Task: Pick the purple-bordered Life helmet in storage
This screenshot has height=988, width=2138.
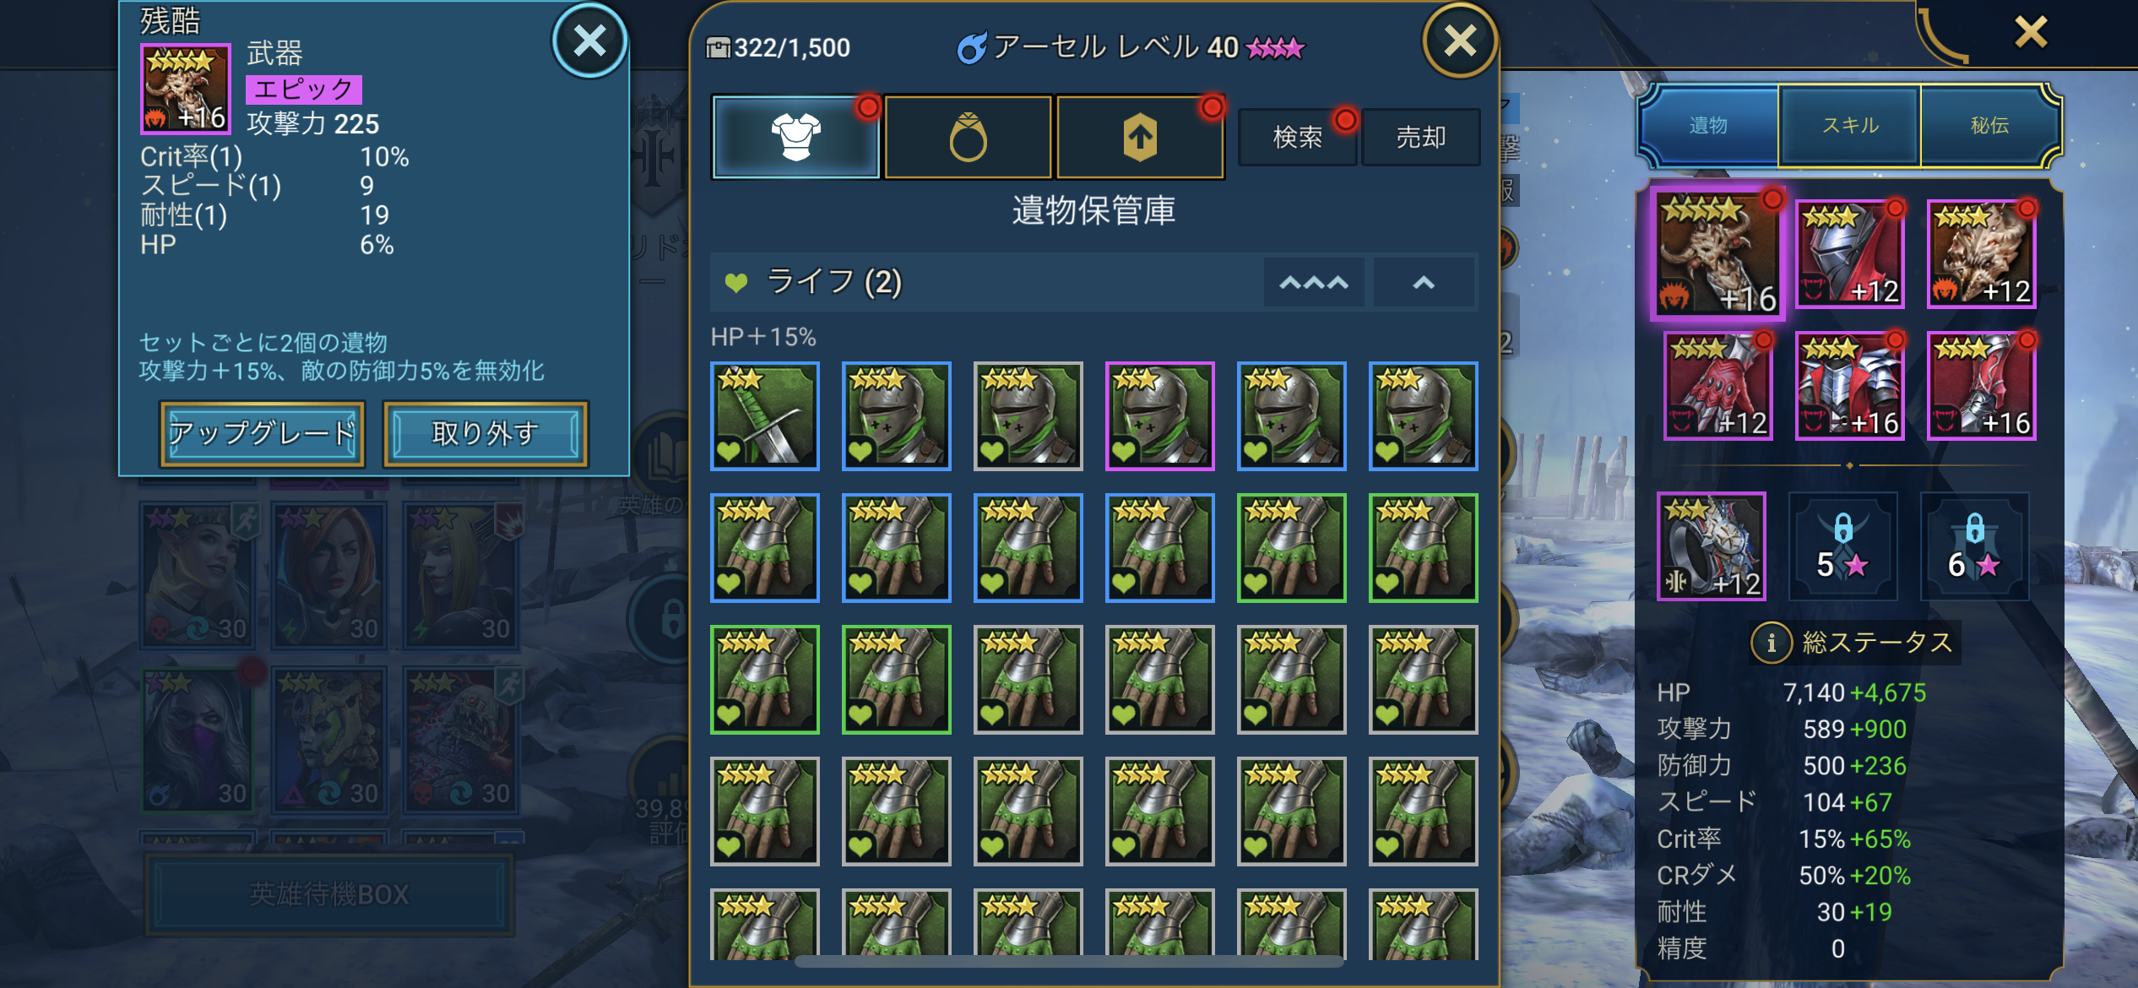Action: [1159, 416]
